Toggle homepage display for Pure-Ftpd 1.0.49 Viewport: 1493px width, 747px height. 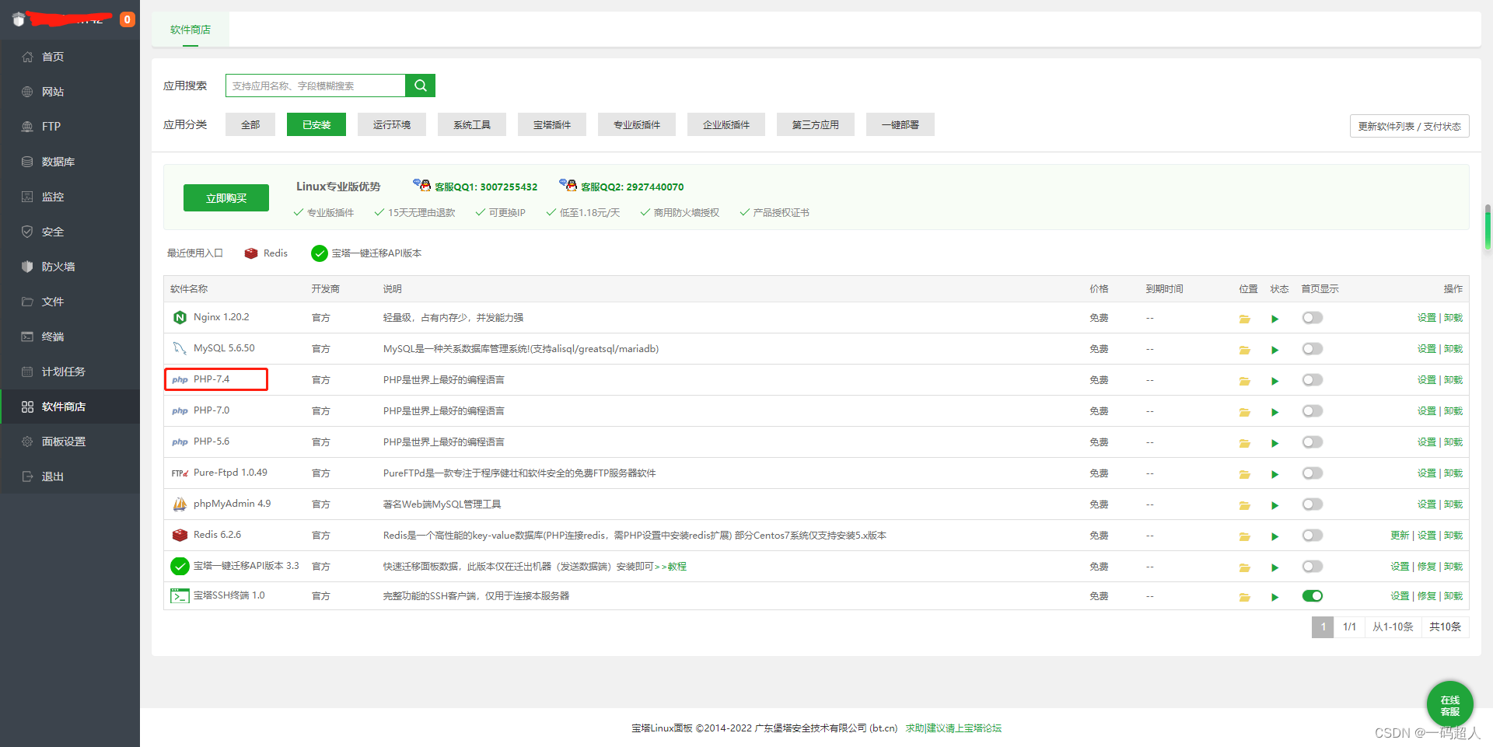(1313, 473)
